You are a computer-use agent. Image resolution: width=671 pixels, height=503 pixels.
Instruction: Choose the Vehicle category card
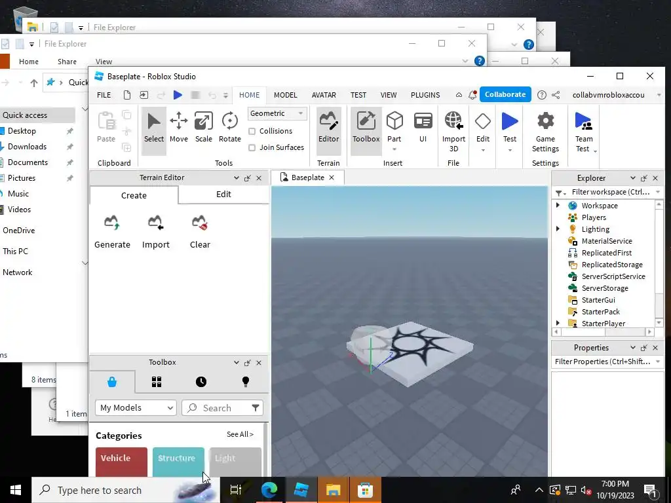121,462
